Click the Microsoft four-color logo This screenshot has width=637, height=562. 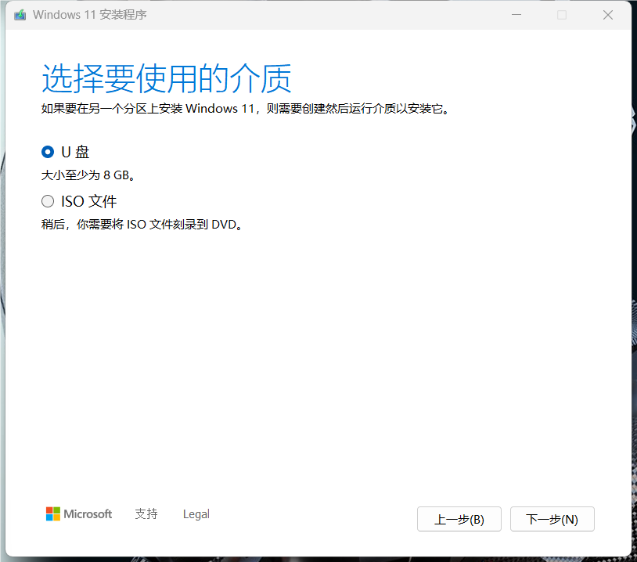(x=53, y=514)
